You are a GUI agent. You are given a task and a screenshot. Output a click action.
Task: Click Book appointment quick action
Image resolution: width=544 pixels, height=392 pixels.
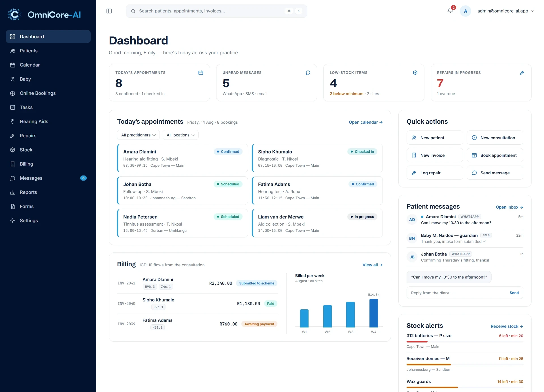coord(495,155)
